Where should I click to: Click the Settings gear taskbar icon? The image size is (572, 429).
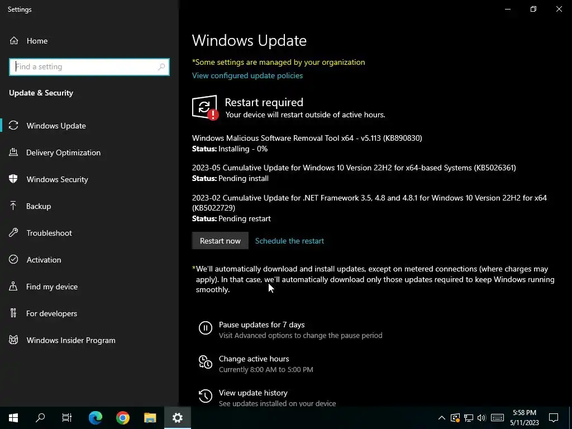coord(178,418)
